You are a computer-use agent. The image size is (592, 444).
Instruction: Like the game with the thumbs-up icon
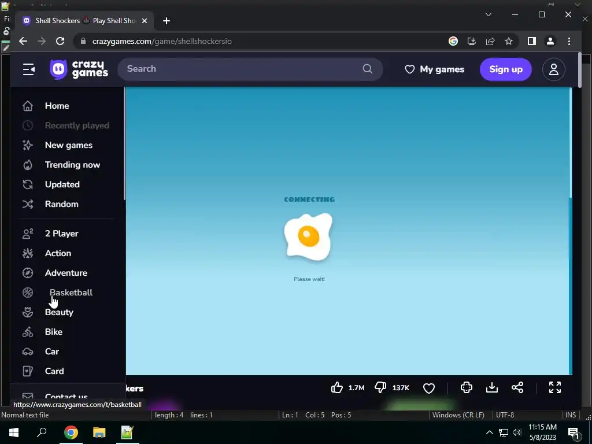(x=337, y=387)
